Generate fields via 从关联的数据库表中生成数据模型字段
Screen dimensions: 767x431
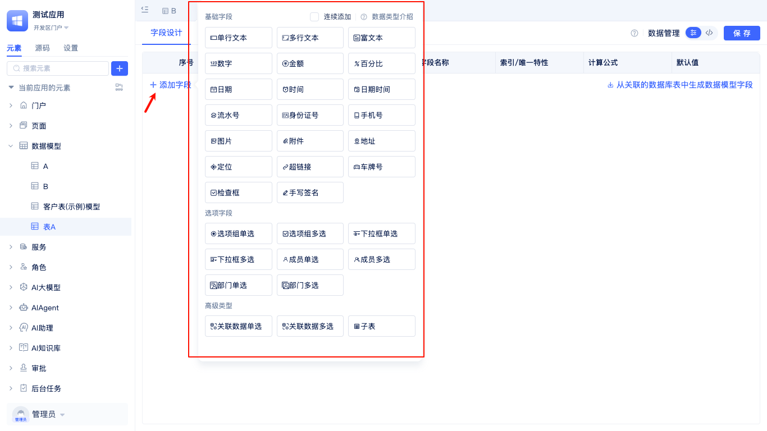click(x=680, y=85)
